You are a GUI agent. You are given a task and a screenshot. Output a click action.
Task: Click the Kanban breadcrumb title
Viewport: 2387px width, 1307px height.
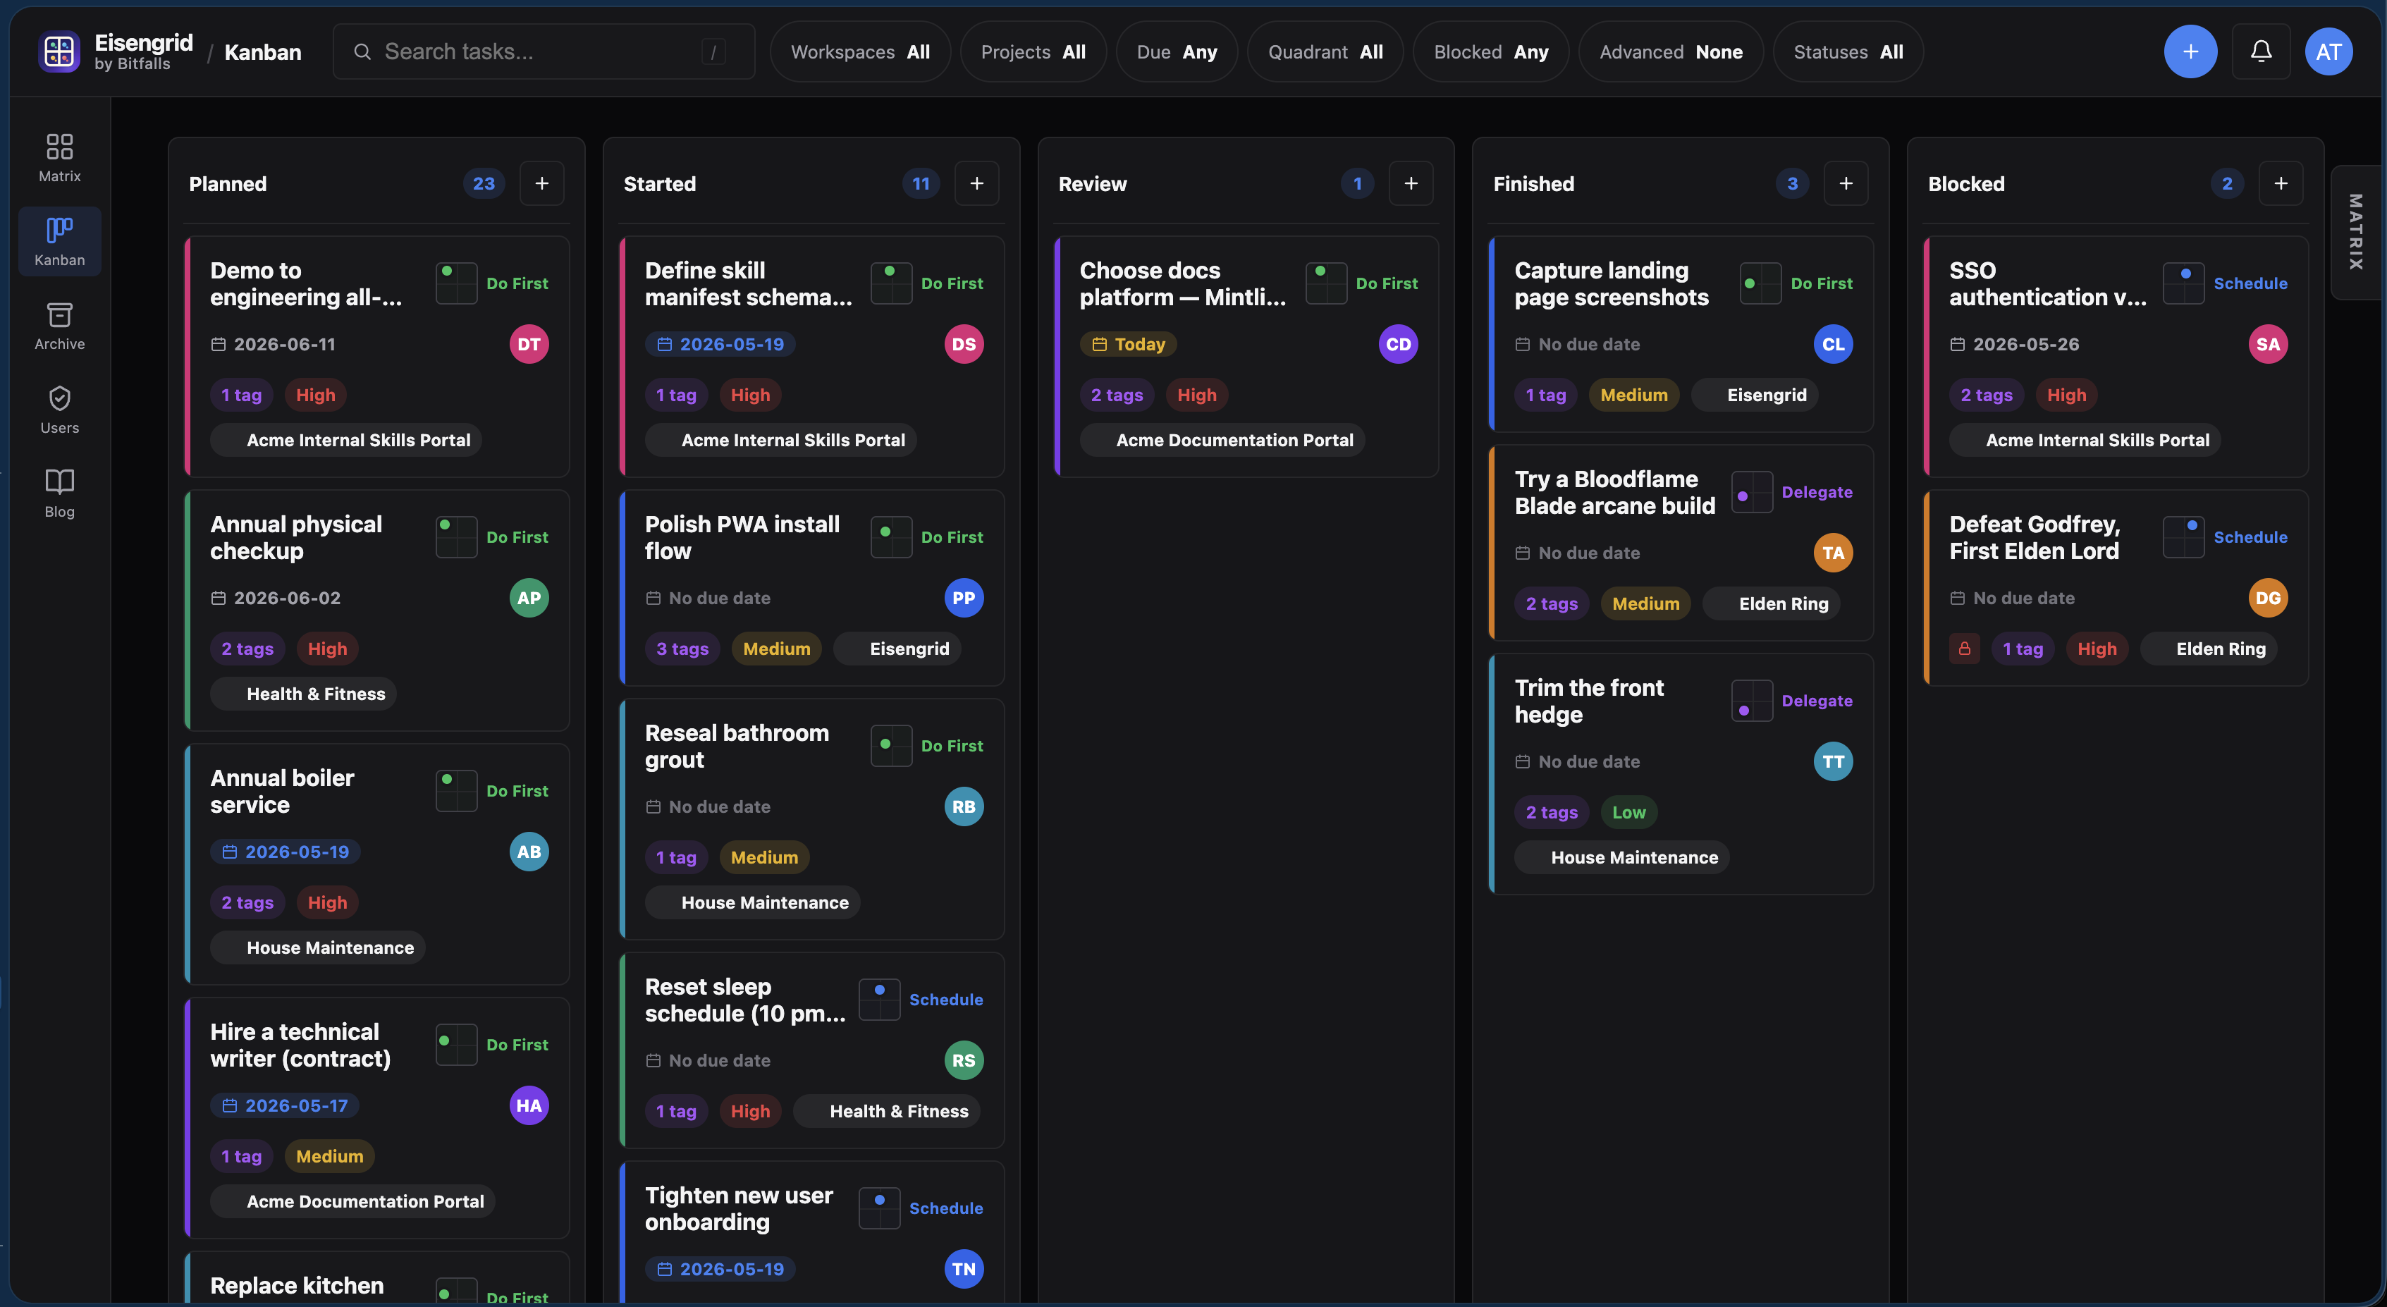(262, 52)
